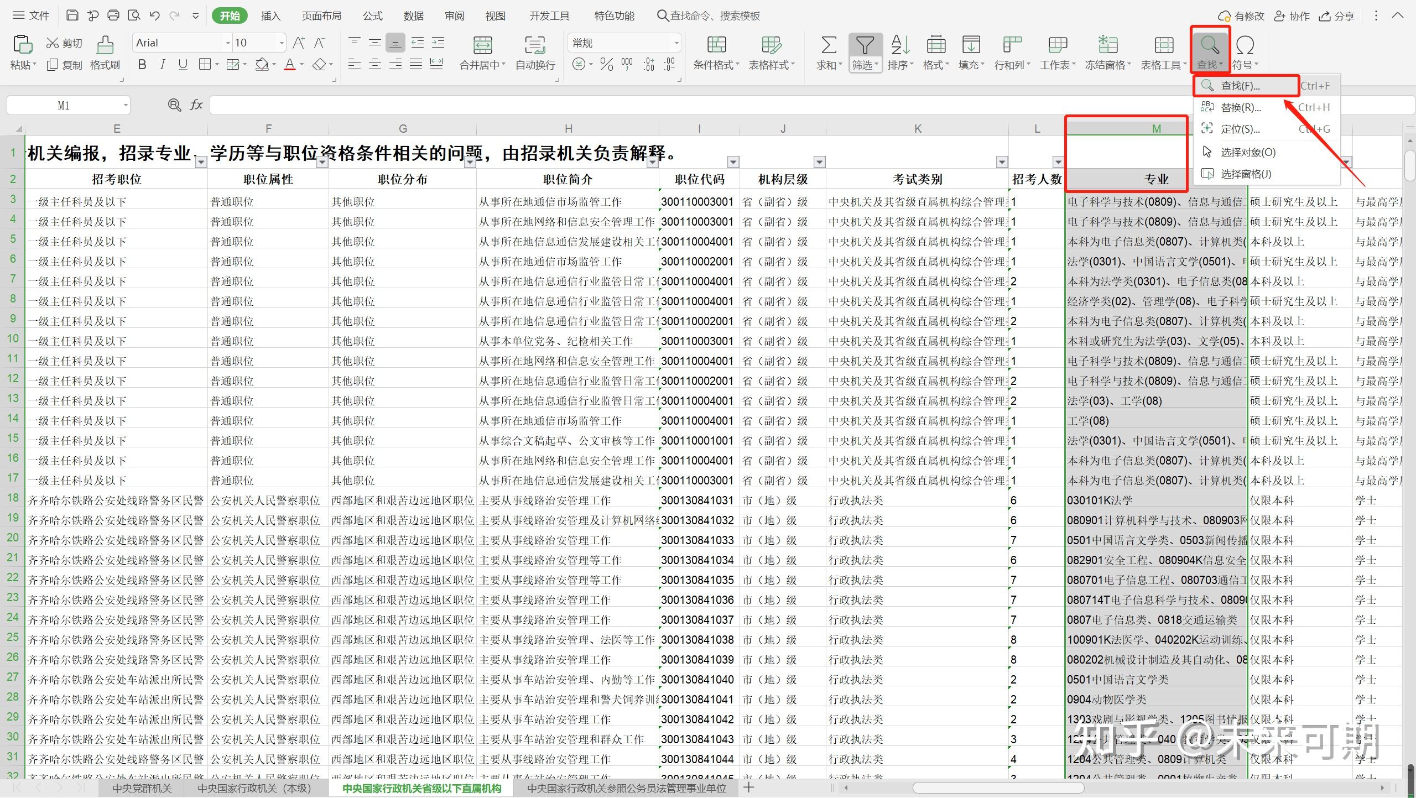Click the Sort (排序) icon
Image resolution: width=1416 pixels, height=798 pixels.
click(x=900, y=45)
